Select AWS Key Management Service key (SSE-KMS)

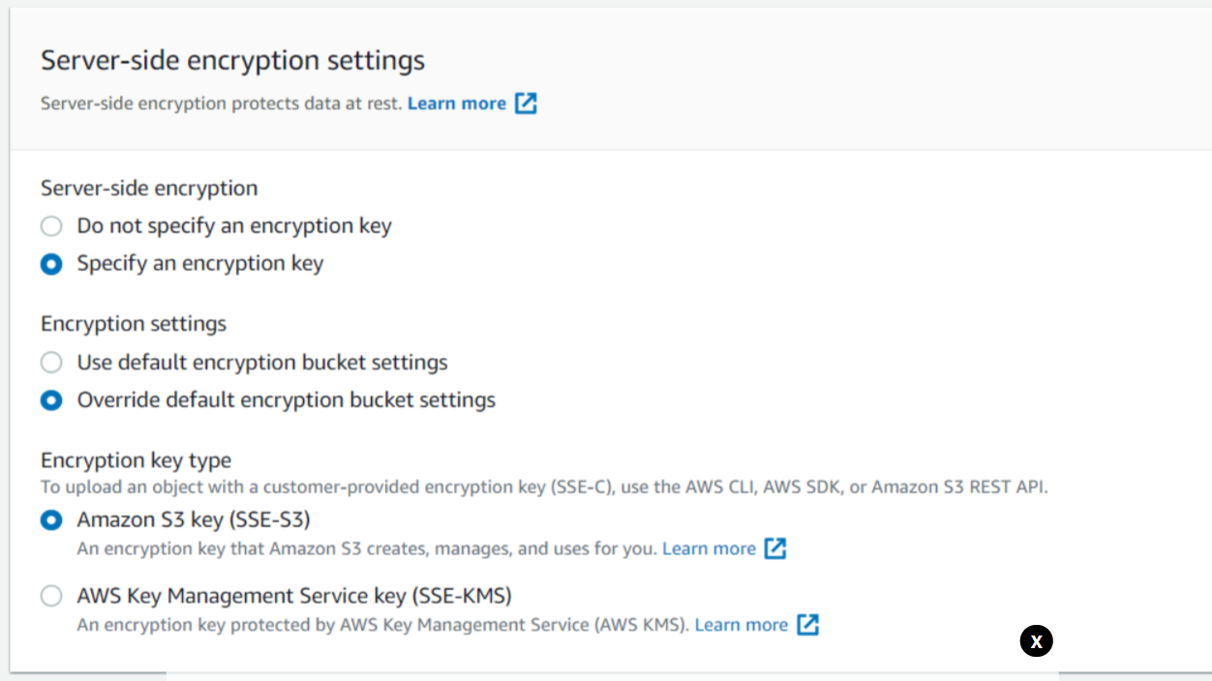coord(51,596)
